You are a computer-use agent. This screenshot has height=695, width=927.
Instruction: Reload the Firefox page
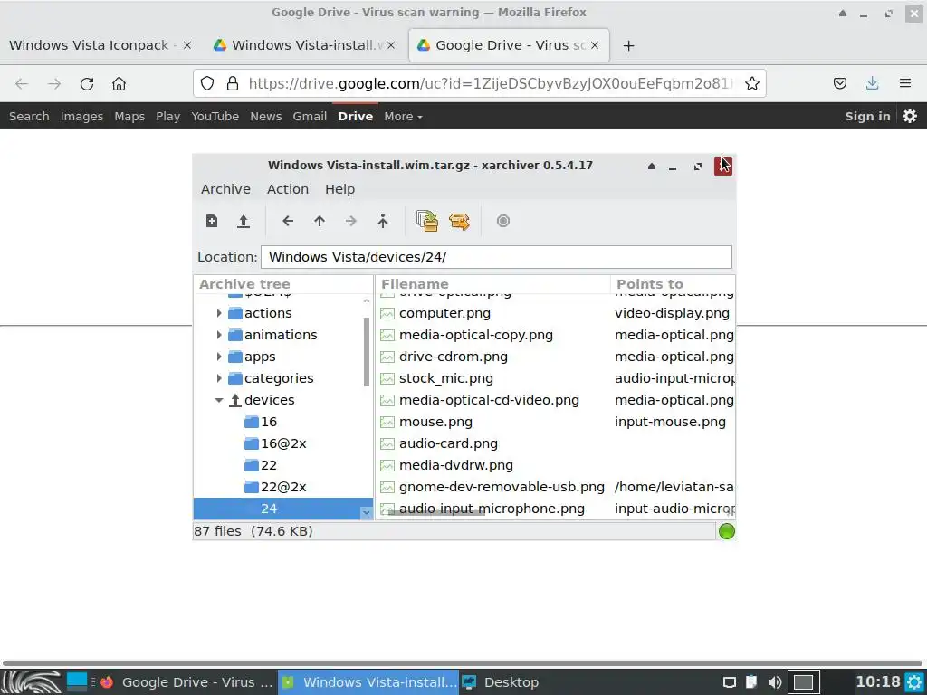tap(87, 84)
